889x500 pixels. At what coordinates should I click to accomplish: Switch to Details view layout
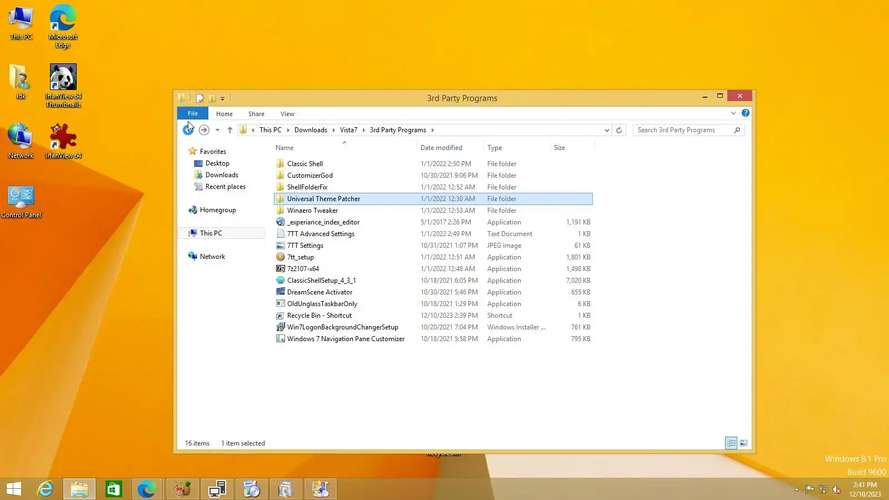coord(731,443)
